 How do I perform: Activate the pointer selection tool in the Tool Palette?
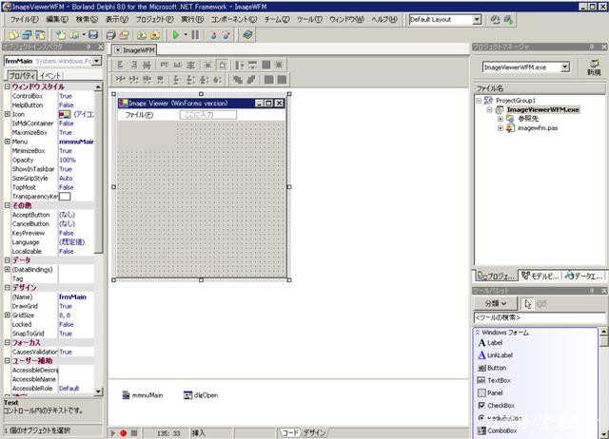coord(527,304)
